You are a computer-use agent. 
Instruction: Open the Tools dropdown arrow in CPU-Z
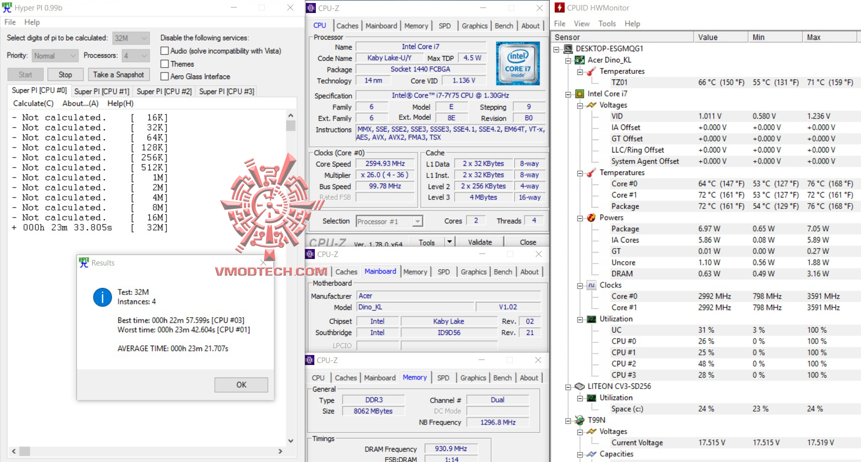[x=449, y=242]
